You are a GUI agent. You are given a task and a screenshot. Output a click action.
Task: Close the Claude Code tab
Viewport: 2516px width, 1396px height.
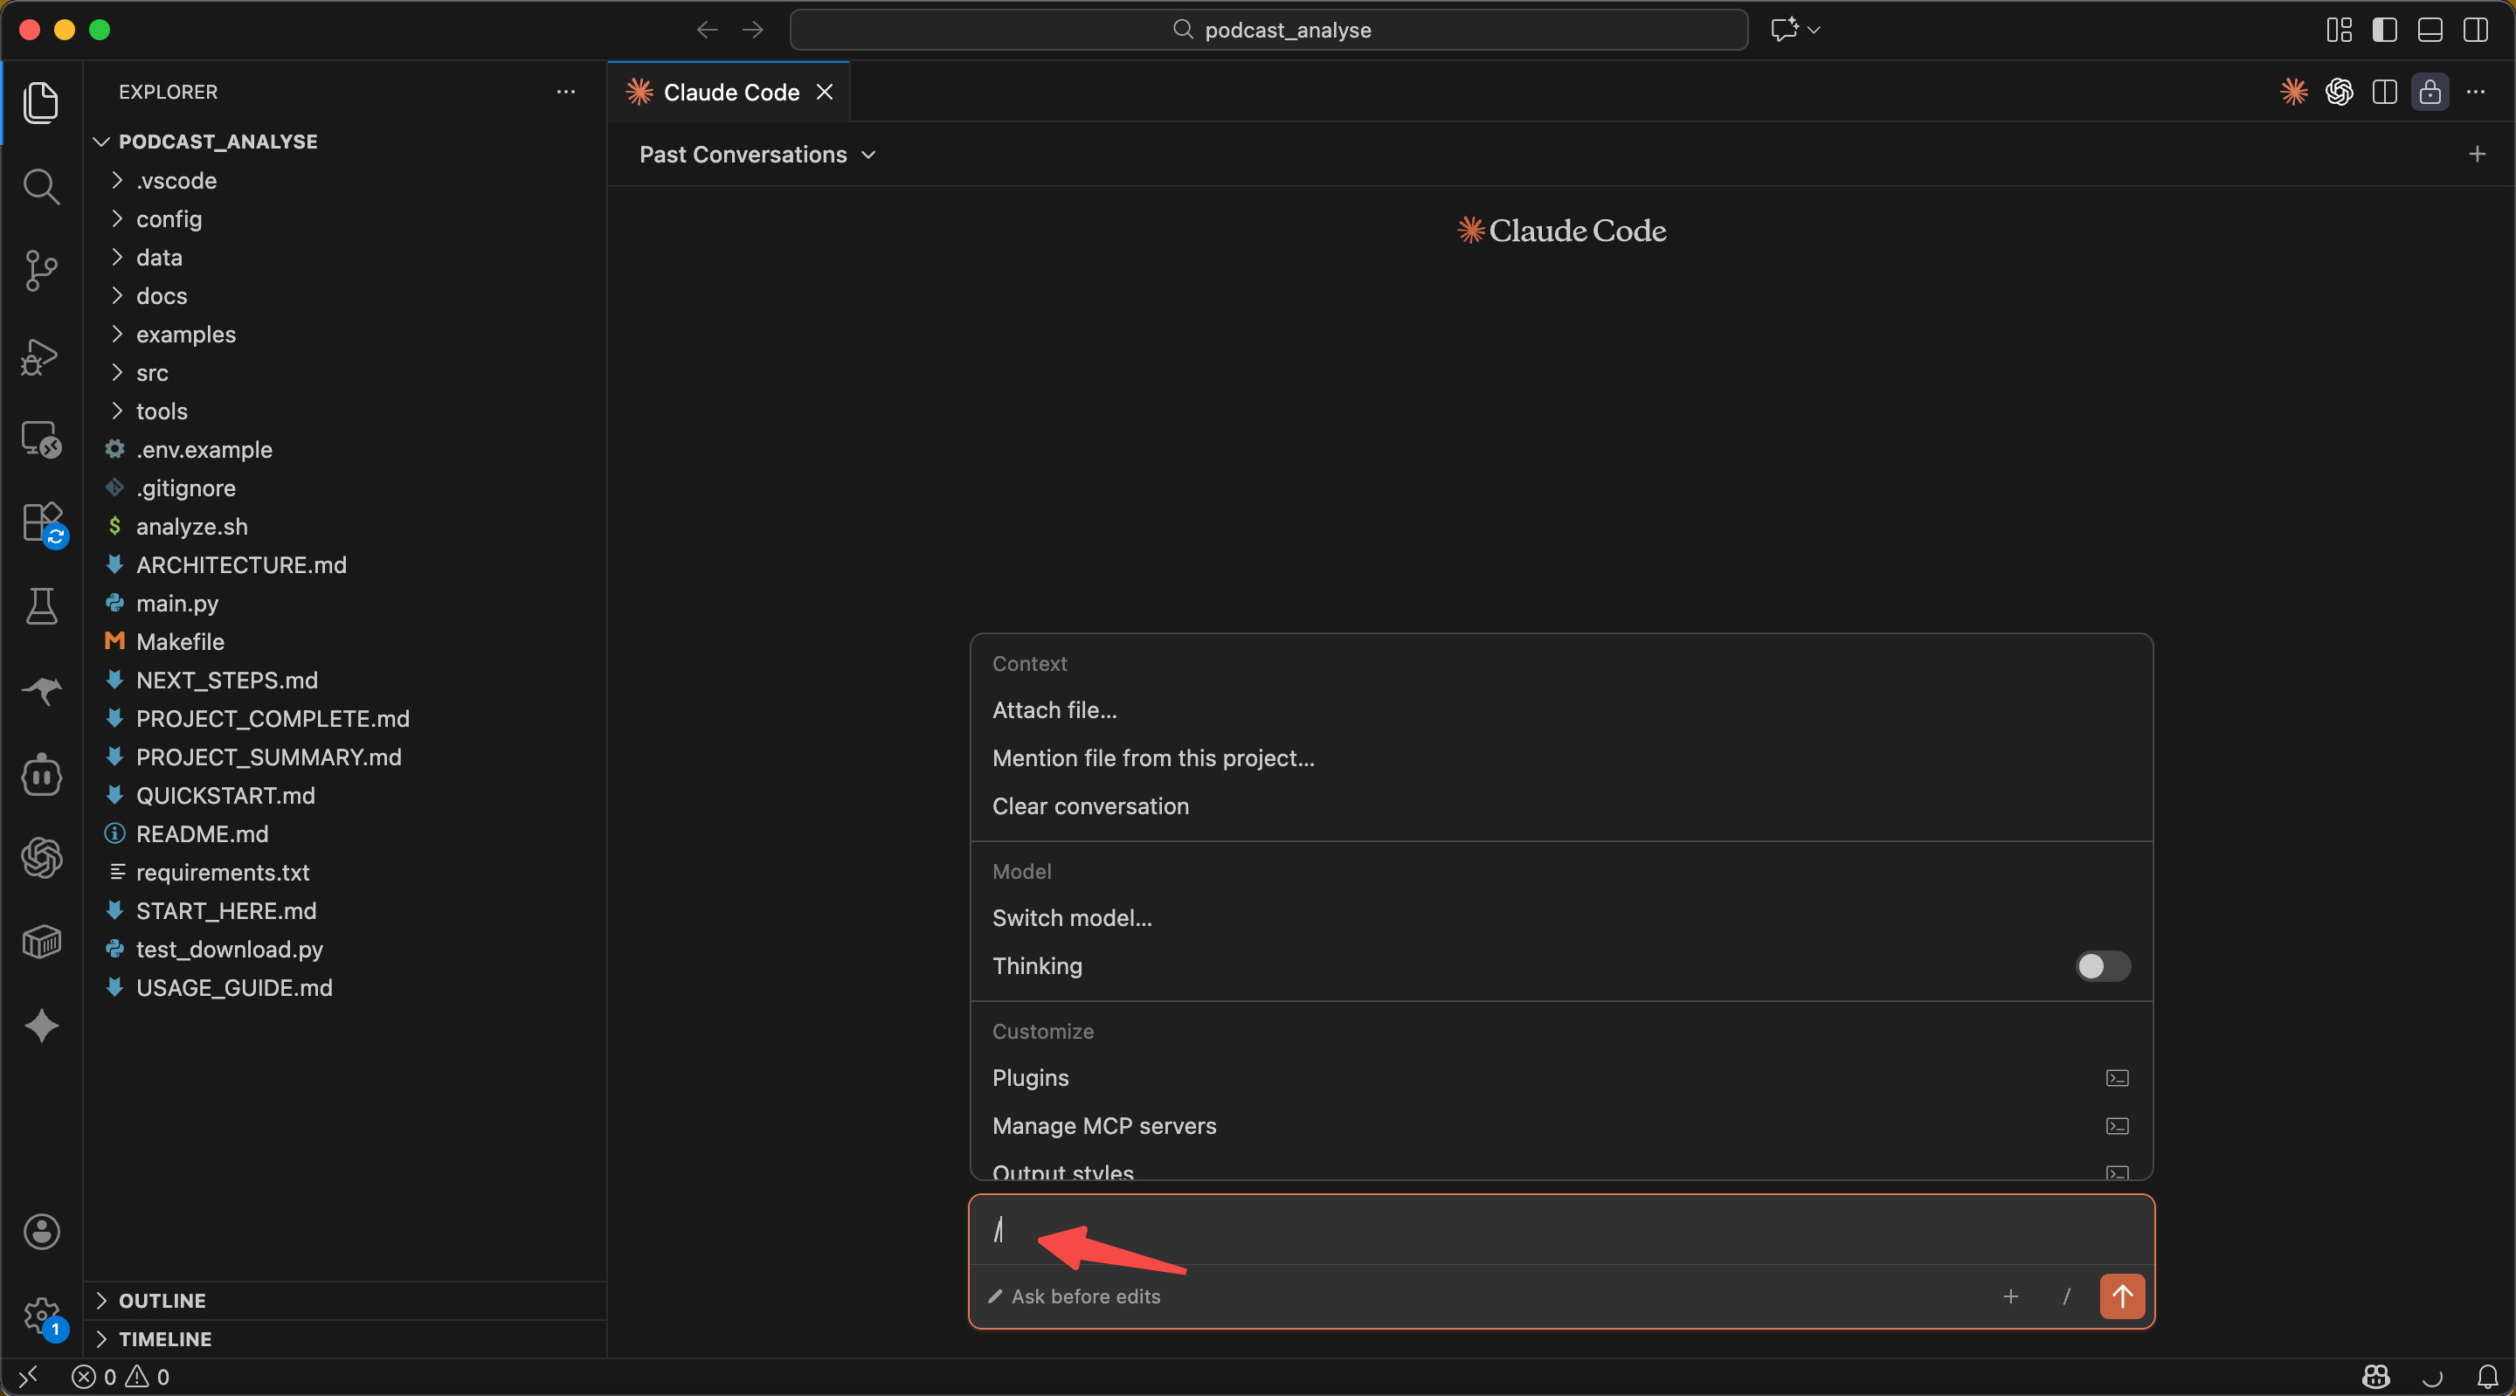(x=826, y=92)
